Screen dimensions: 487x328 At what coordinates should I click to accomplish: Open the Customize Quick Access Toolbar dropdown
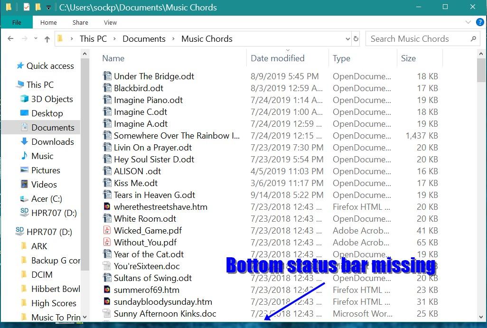pyautogui.click(x=48, y=7)
